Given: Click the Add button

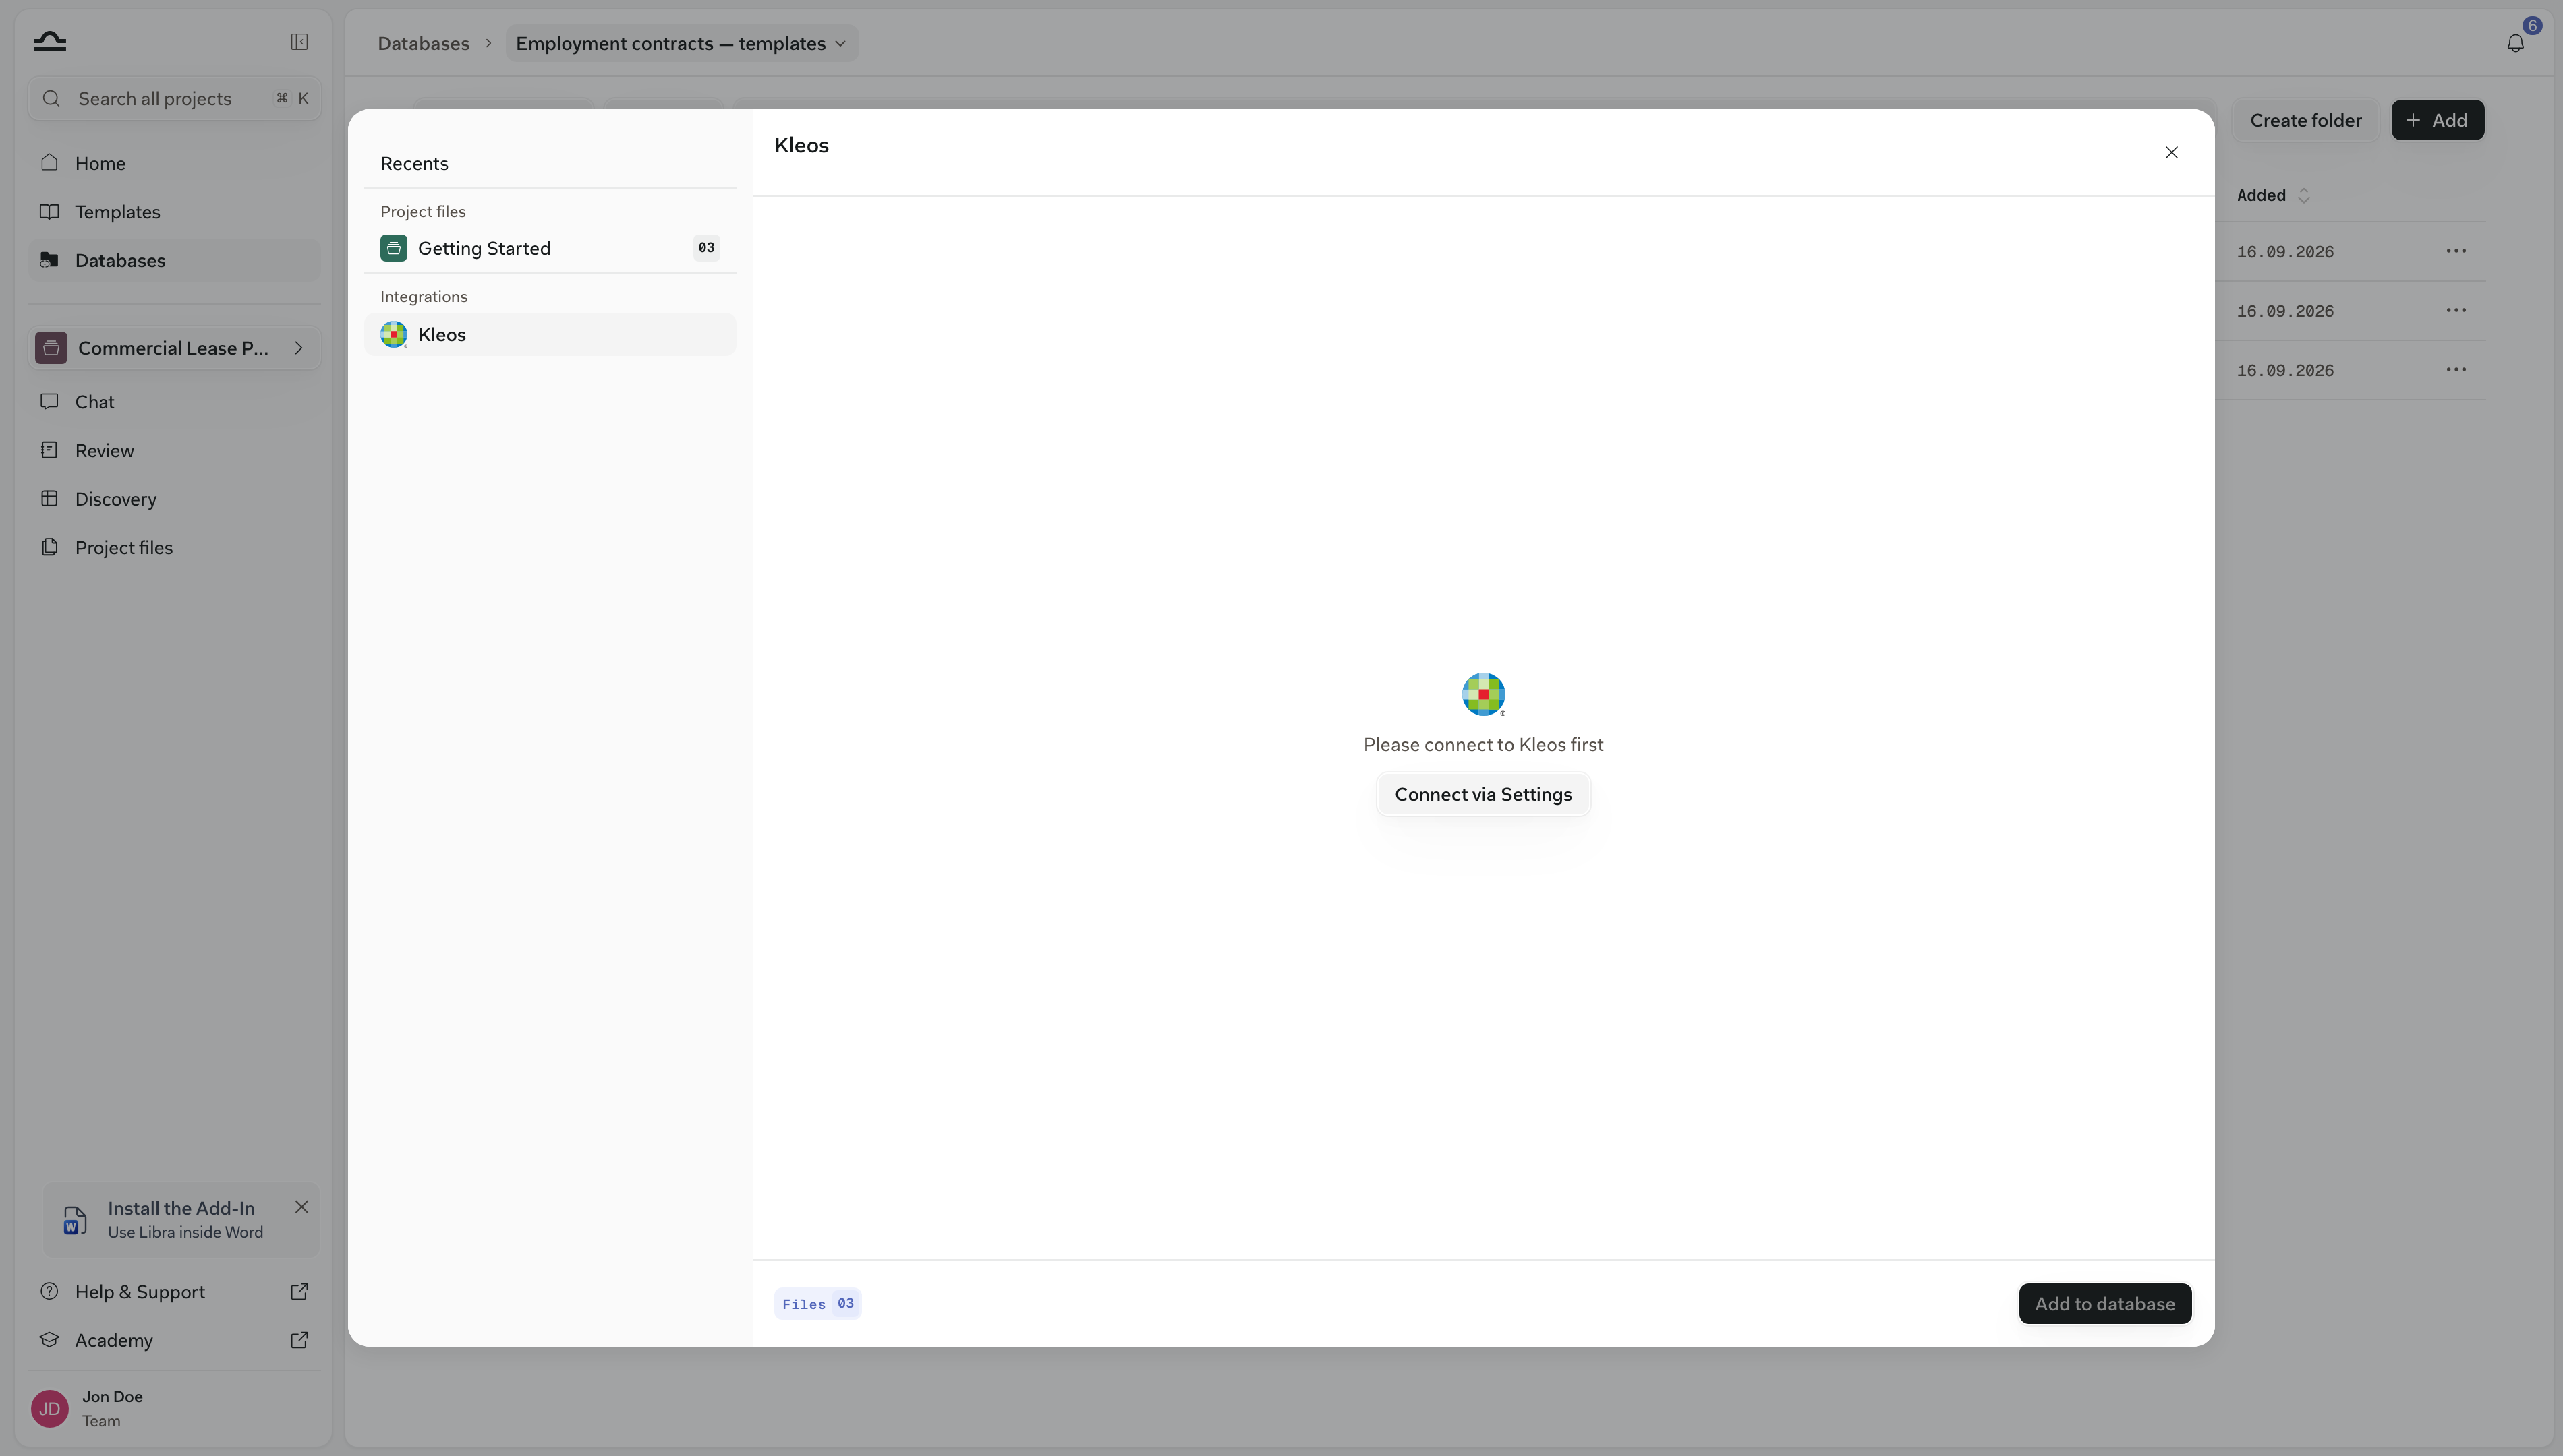Looking at the screenshot, I should pos(2437,120).
